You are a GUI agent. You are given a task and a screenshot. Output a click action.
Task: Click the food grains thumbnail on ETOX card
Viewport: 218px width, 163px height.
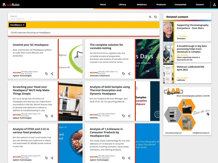[x=71, y=143]
